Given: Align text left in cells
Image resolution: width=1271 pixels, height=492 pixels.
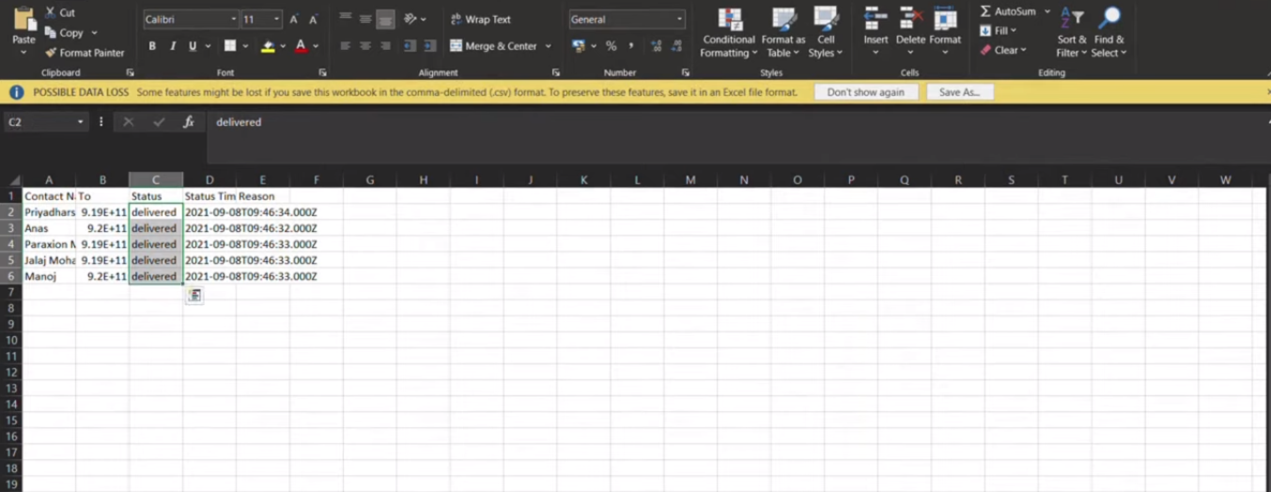Looking at the screenshot, I should click(345, 46).
